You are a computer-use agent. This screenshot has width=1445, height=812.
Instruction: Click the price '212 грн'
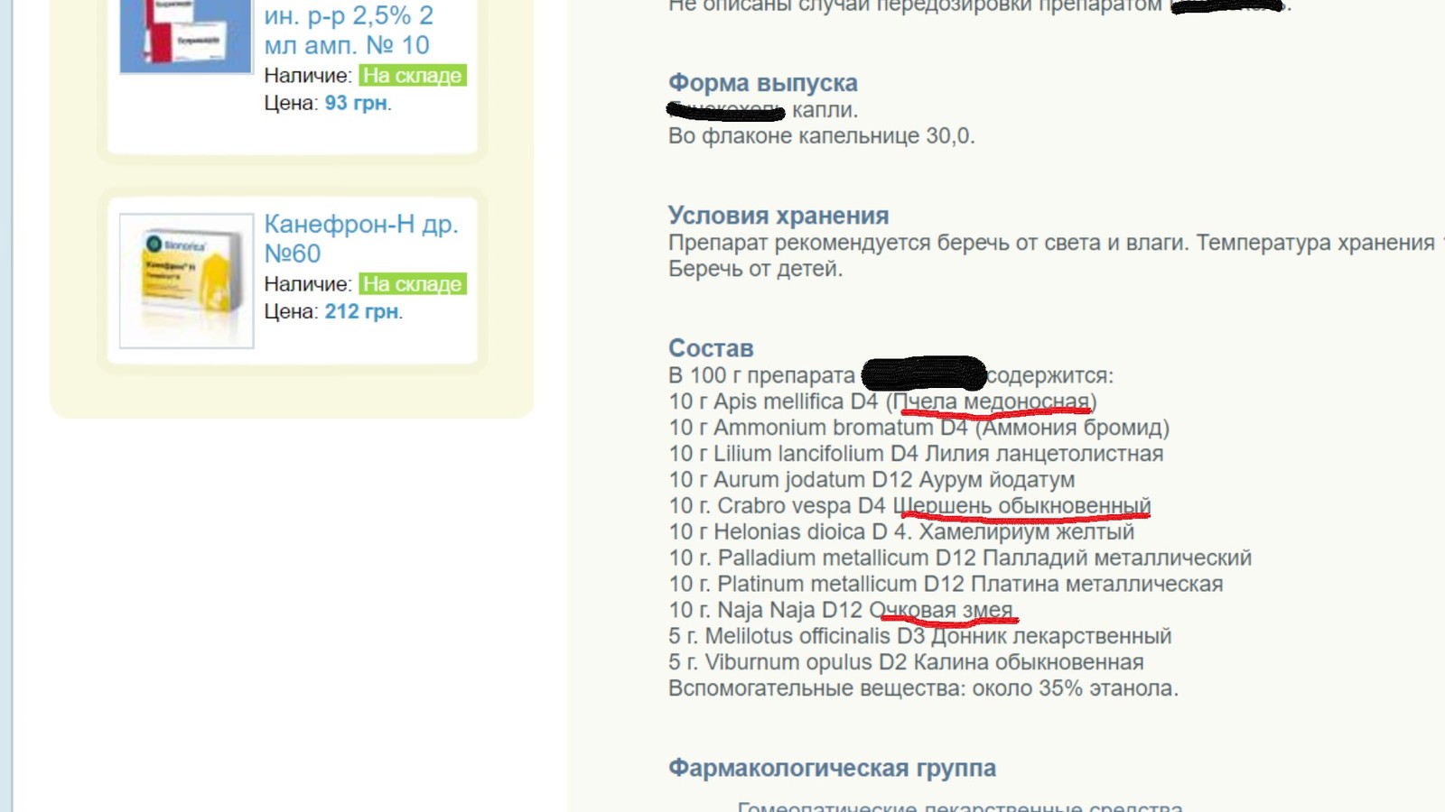pyautogui.click(x=362, y=311)
